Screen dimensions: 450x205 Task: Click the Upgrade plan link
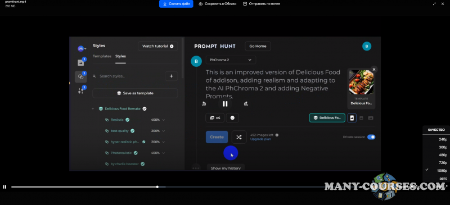260,139
